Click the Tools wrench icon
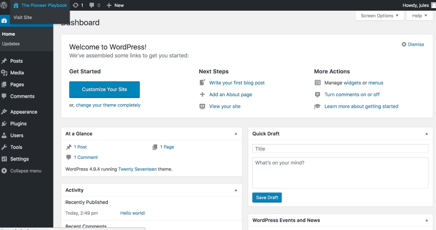Screen dimensions: 436x230 4,147
